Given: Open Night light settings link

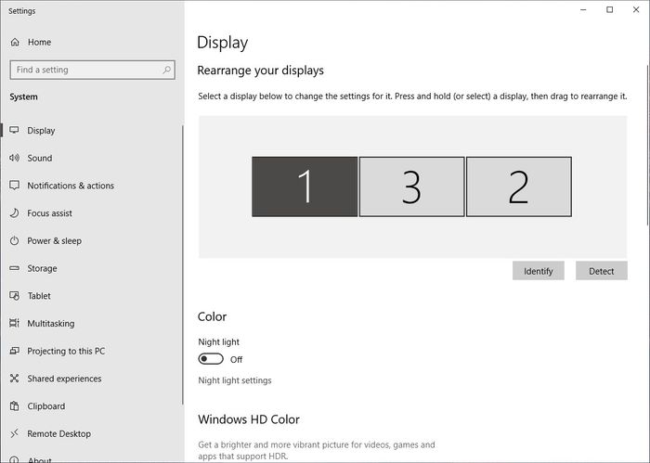Looking at the screenshot, I should click(235, 380).
